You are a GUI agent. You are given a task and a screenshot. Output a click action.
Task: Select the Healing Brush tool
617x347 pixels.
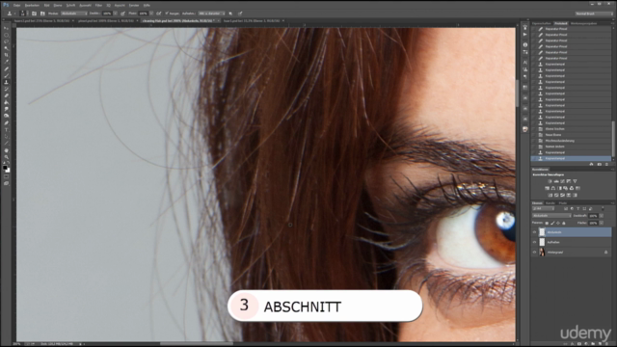(x=7, y=68)
